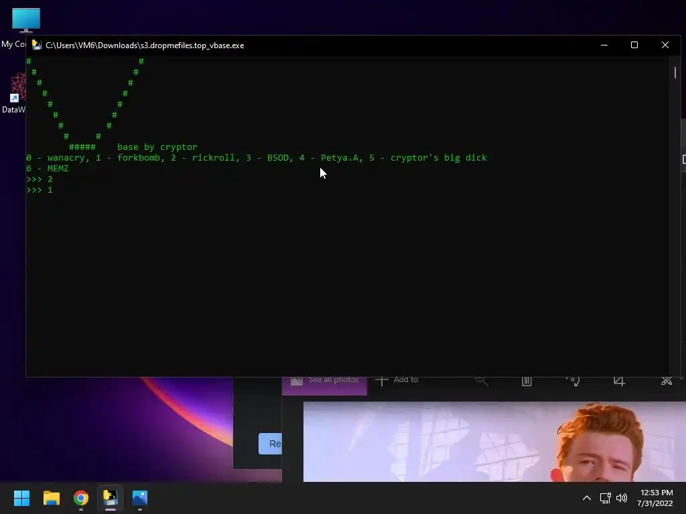Click the blue Re button behind Photos
This screenshot has width=686, height=514.
pyautogui.click(x=271, y=444)
